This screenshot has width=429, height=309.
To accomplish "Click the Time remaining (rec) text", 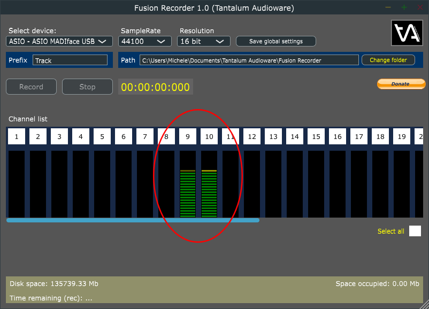I will 51,298.
